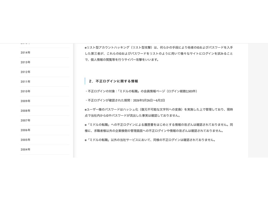
Task: Open the 2005年 archive link
Action: (x=44, y=140)
